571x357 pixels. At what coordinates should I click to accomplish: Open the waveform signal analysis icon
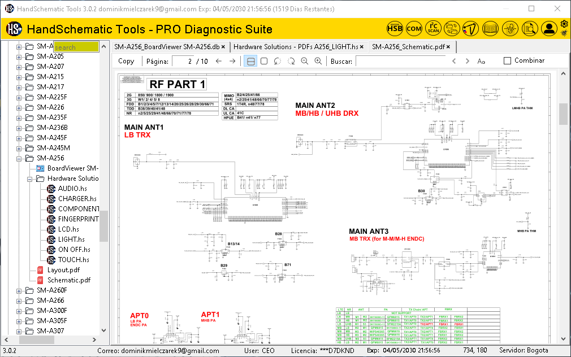click(510, 28)
